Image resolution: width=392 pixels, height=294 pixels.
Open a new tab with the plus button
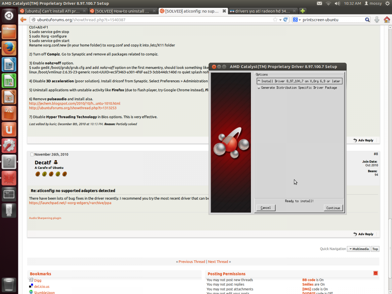click(x=302, y=11)
